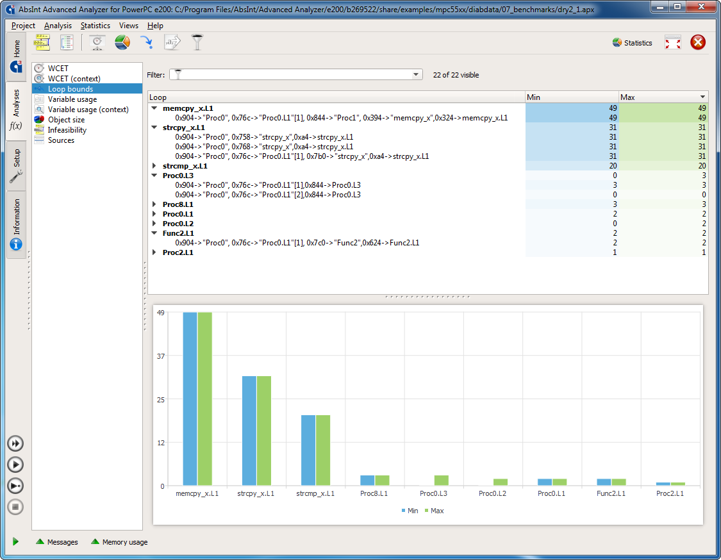Open the Statistics menu in the menu bar

click(x=95, y=26)
